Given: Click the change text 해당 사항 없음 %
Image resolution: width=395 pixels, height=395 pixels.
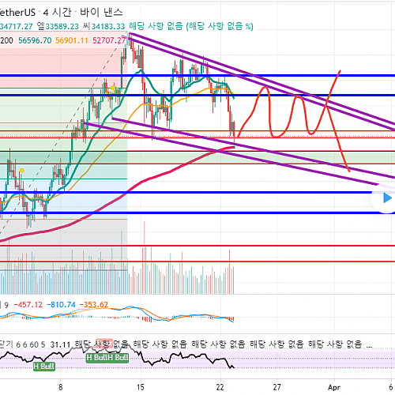Looking at the screenshot, I should [x=220, y=26].
